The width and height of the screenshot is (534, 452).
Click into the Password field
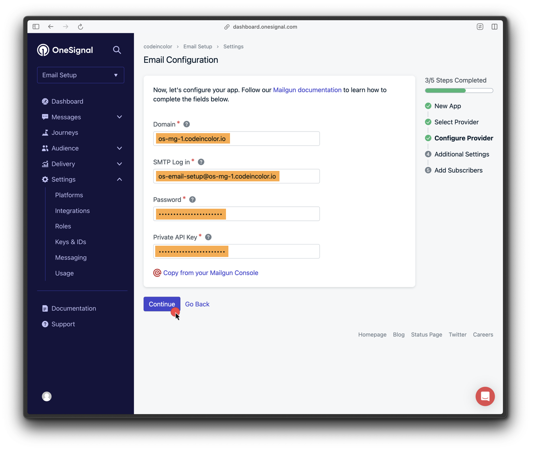tap(236, 214)
